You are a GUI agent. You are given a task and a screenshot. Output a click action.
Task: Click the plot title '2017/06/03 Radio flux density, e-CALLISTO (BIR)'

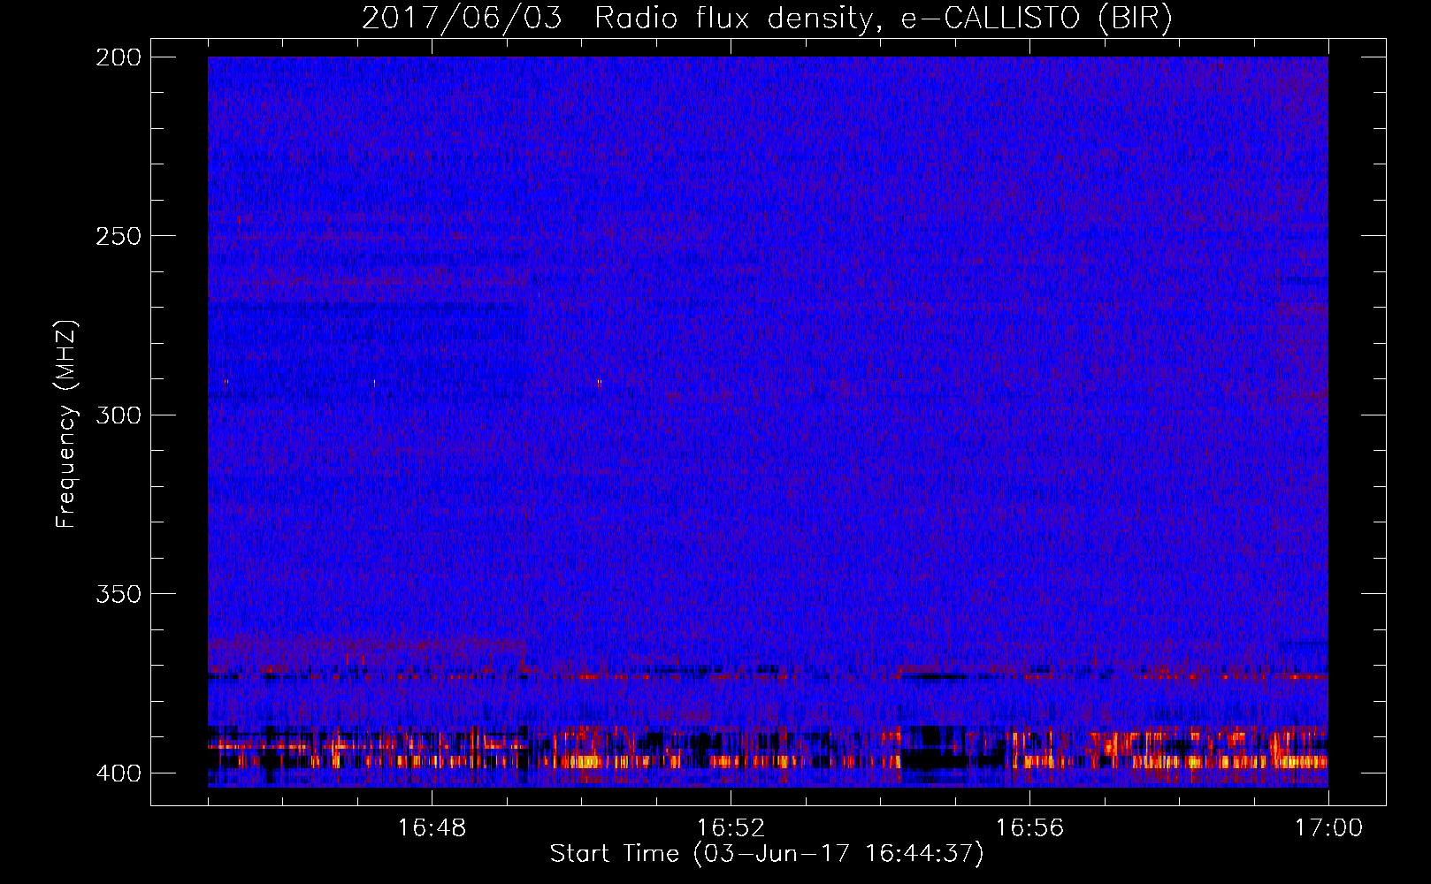tap(767, 18)
